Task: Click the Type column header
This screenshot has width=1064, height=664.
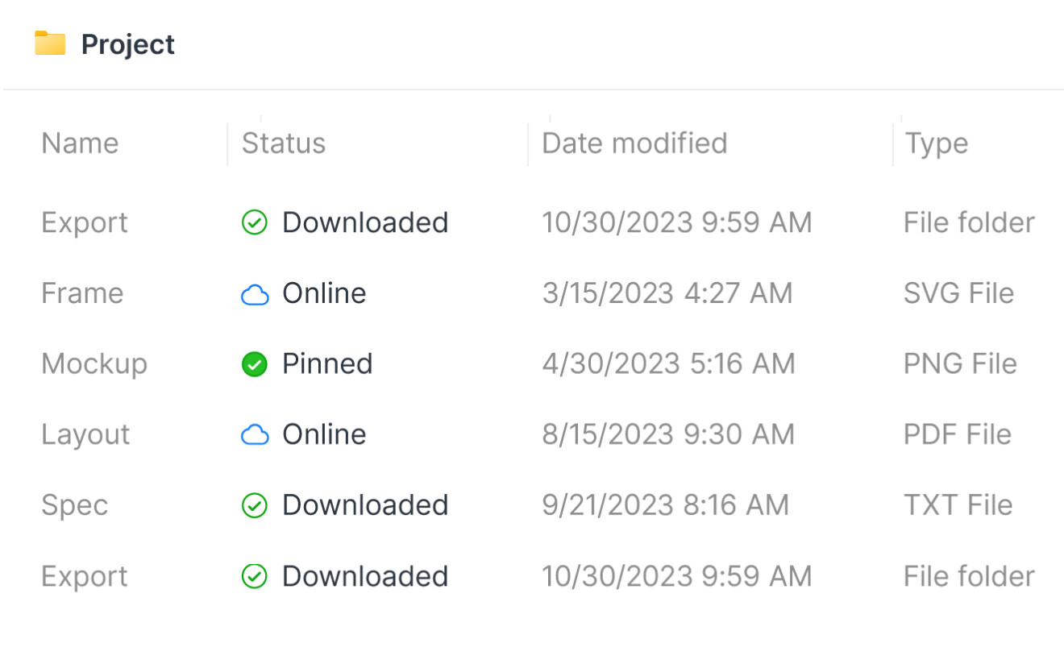Action: [x=937, y=143]
